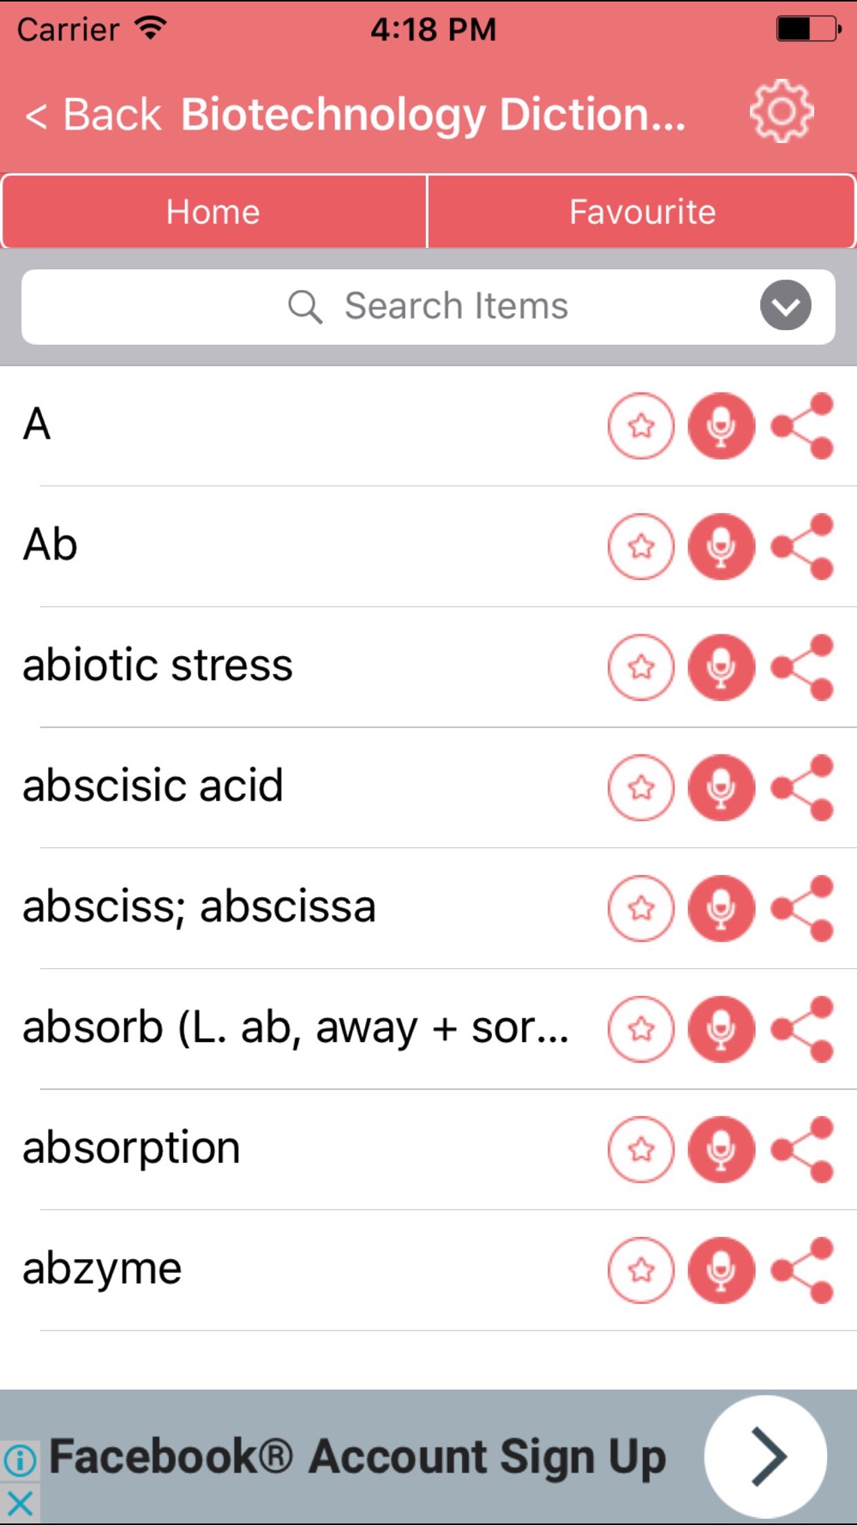Favourite the 'A' entry with star
Image resolution: width=857 pixels, height=1525 pixels.
click(x=641, y=425)
